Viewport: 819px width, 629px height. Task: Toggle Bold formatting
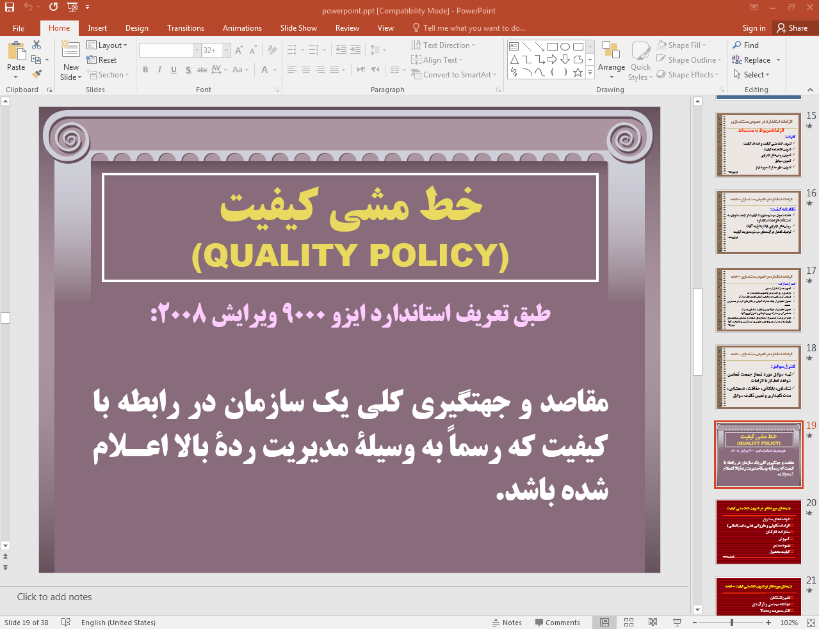click(x=145, y=70)
